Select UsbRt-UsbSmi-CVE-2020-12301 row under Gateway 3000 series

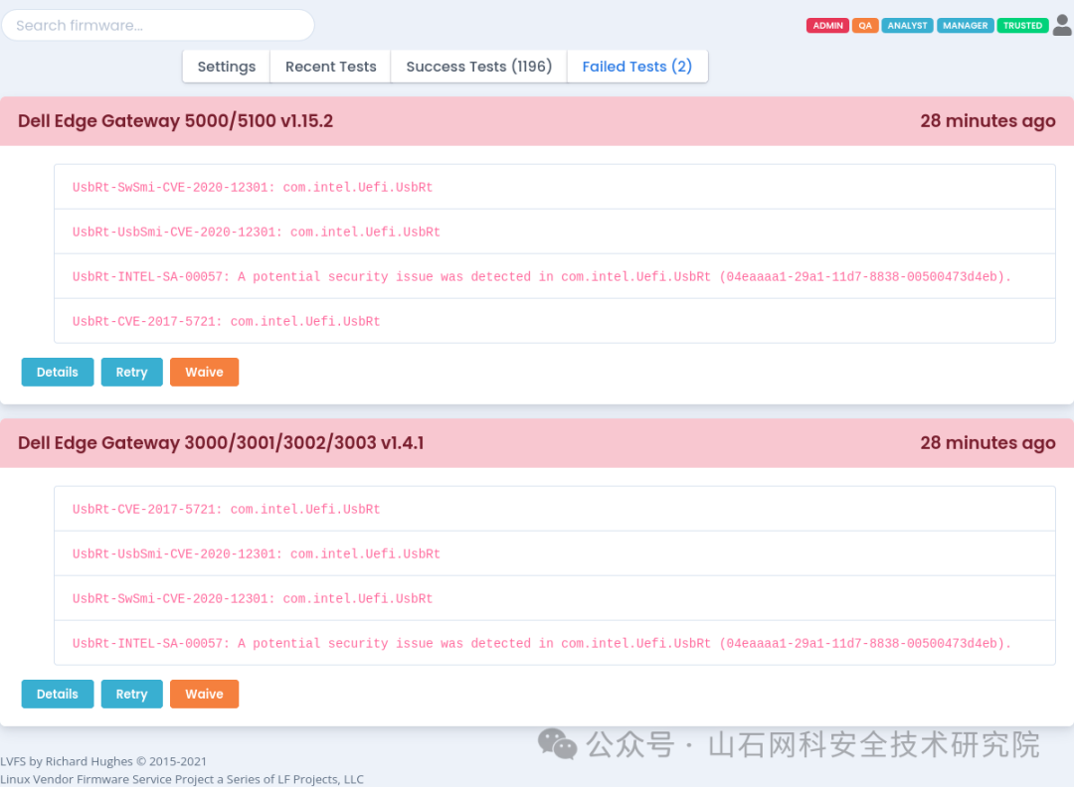point(555,553)
